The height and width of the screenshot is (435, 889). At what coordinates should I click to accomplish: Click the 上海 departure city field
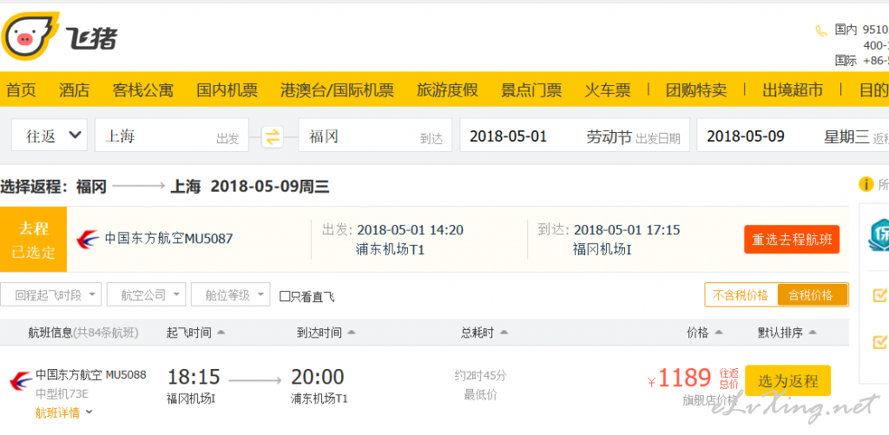click(172, 135)
